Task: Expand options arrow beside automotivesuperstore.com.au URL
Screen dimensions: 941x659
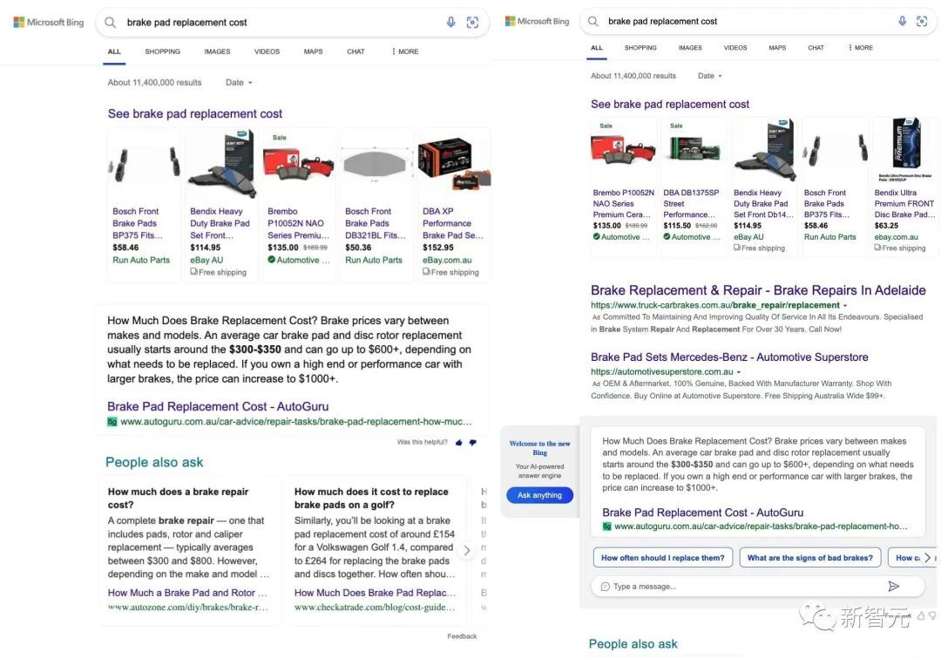Action: click(739, 372)
